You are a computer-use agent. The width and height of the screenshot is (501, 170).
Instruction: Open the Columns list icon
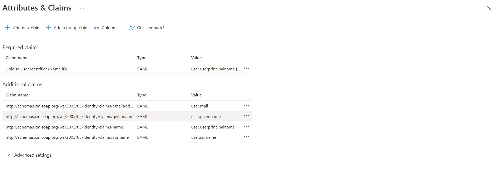tap(97, 28)
